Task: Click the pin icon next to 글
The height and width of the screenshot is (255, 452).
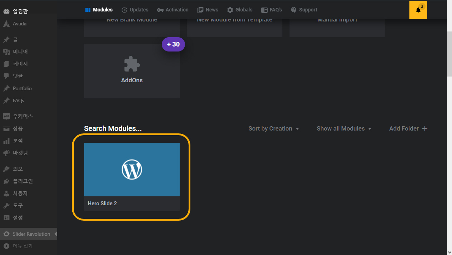Action: tap(6, 40)
